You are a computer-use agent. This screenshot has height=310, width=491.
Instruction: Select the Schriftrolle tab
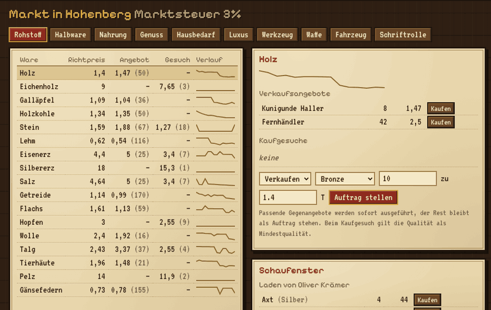pyautogui.click(x=403, y=35)
